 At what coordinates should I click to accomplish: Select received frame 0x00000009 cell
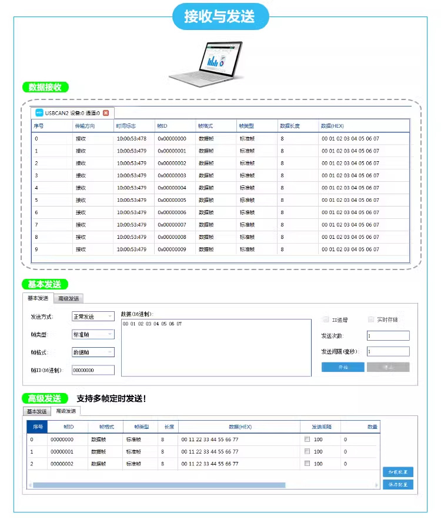[175, 249]
